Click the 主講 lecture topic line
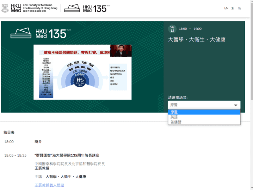This screenshot has width=253, height=190. [60, 177]
